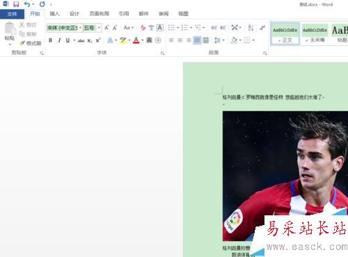The image size is (348, 257).
Task: Click the Character Border A icon
Action: click(x=160, y=28)
